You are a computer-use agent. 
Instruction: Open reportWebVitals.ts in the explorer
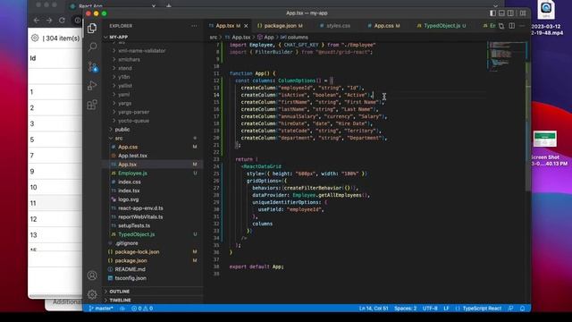click(x=140, y=217)
